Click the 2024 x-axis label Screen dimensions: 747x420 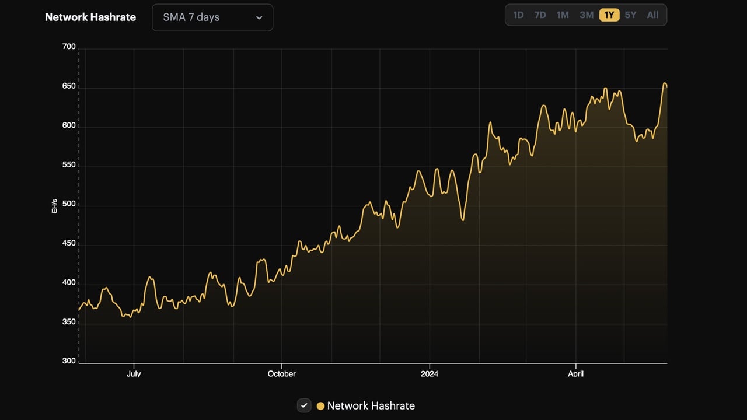pyautogui.click(x=430, y=374)
